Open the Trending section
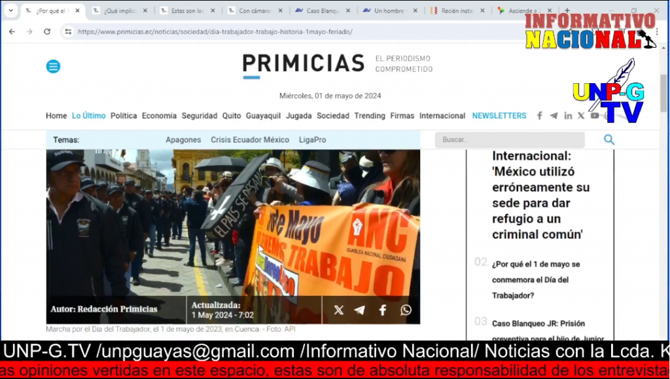 click(370, 116)
